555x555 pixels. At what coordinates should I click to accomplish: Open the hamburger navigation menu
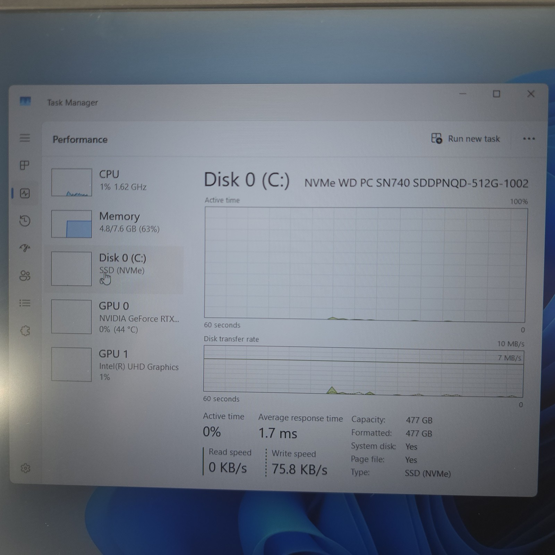25,138
